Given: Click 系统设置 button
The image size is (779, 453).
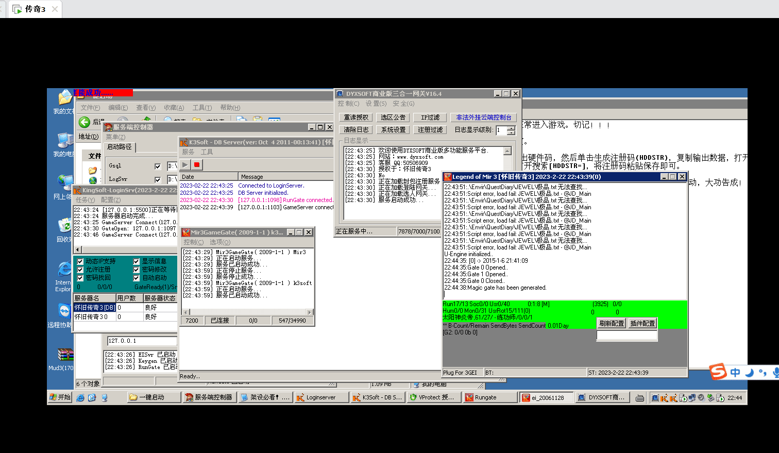Looking at the screenshot, I should coord(394,130).
